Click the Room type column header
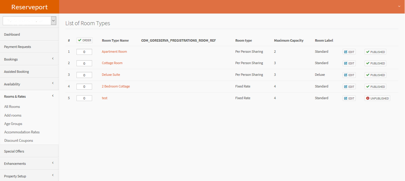The image size is (405, 181). tap(244, 40)
